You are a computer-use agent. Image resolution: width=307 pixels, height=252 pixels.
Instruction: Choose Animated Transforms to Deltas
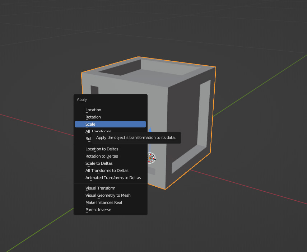[110, 178]
